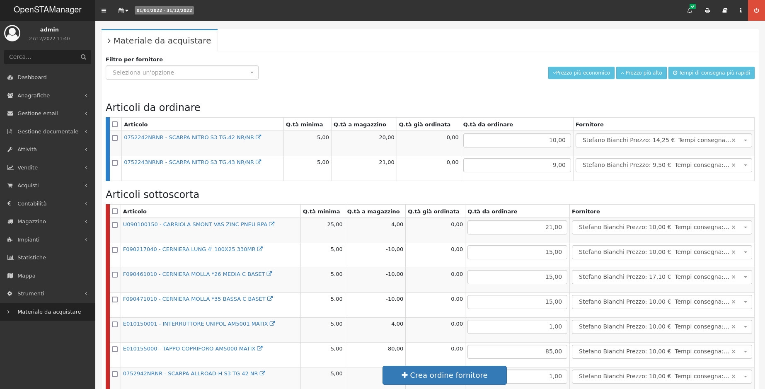Select all in Articoli sottoscorta header checkbox
This screenshot has height=389, width=765.
[x=115, y=211]
